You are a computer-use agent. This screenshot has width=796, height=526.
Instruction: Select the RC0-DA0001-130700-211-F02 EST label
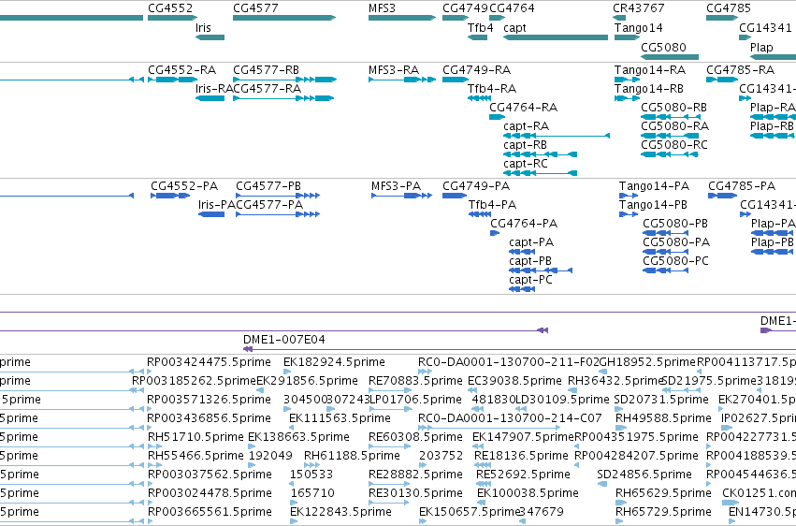(509, 362)
